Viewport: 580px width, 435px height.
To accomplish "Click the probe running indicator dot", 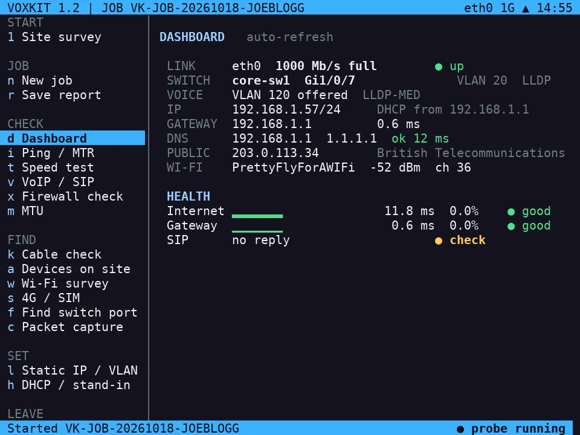I will 460,430.
